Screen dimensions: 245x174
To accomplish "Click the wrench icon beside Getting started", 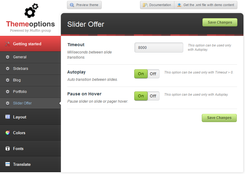I will (8, 44).
